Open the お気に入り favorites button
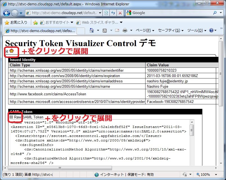The height and width of the screenshot is (180, 226). click(x=16, y=22)
